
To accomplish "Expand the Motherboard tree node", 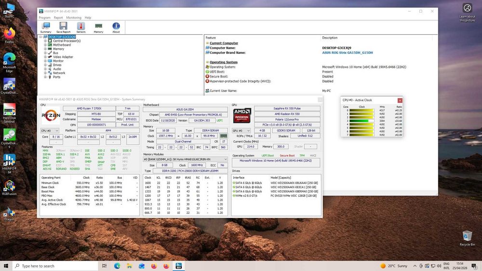I will point(45,45).
